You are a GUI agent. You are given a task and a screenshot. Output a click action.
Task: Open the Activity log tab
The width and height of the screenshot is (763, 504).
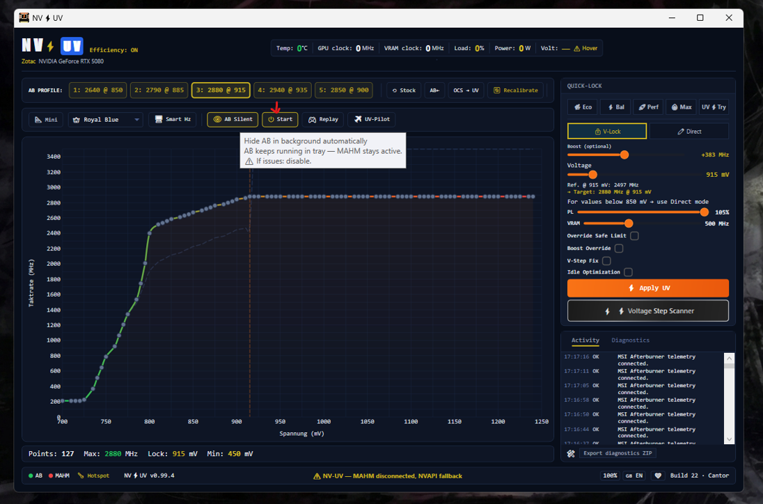click(585, 340)
